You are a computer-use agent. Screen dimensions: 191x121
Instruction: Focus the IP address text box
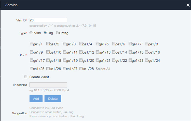(48, 85)
